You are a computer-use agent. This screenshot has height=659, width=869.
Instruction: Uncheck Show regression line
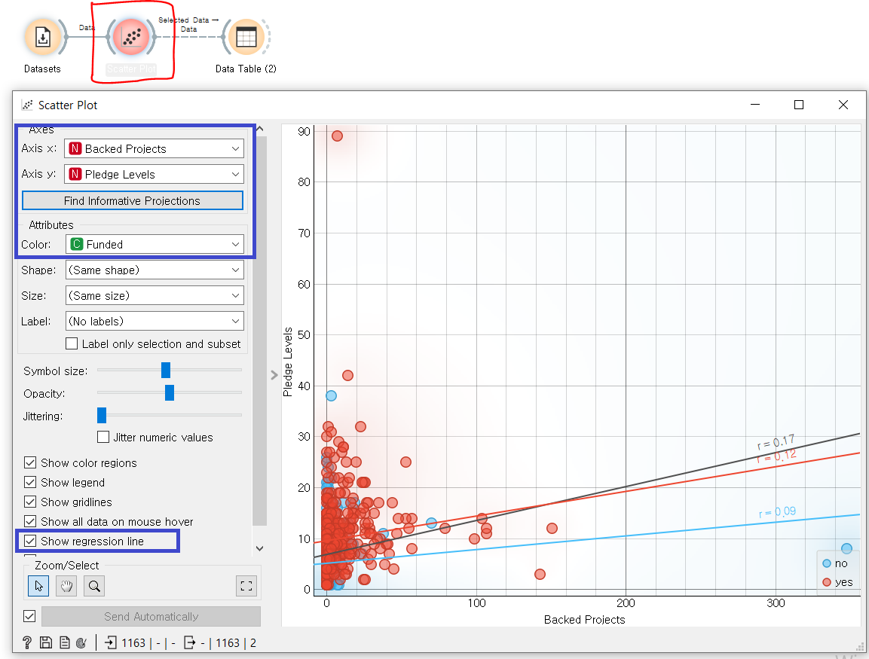(x=30, y=541)
